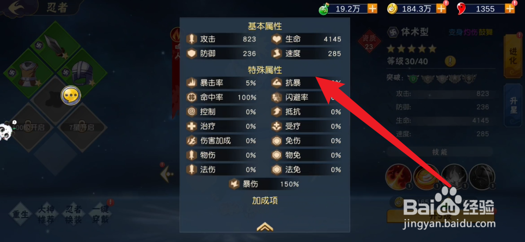The image size is (525, 242).
Task: Switch to previous ninja with left arrow
Action: coord(167,174)
